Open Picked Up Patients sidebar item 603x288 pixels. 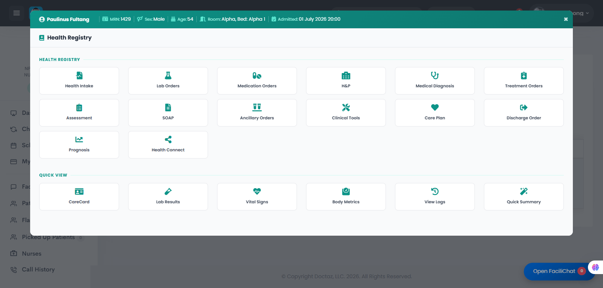48,237
